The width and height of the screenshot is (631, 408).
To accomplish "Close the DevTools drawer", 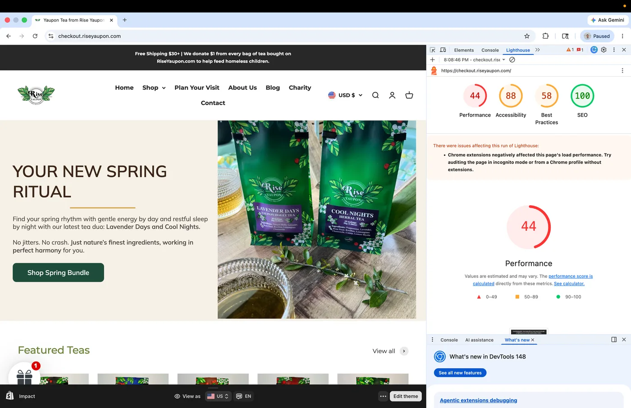I will click(624, 340).
